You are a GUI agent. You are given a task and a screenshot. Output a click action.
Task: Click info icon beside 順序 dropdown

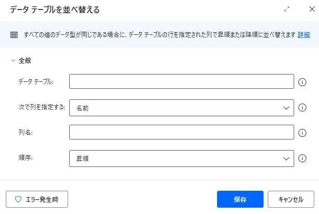coord(303,158)
